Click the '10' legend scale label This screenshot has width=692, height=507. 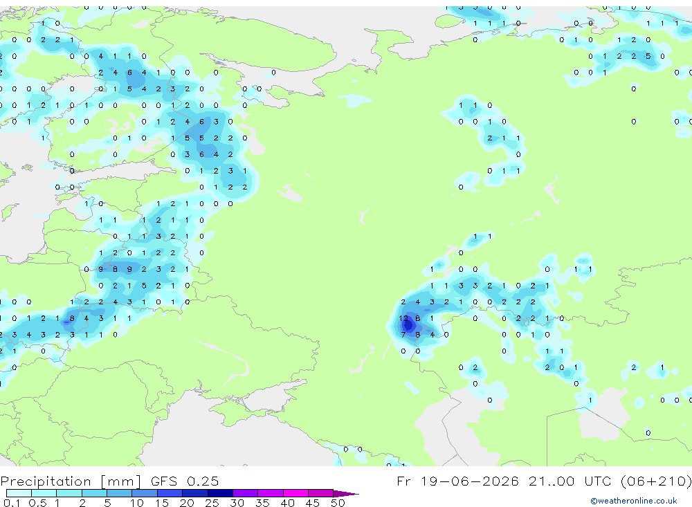coord(137,503)
